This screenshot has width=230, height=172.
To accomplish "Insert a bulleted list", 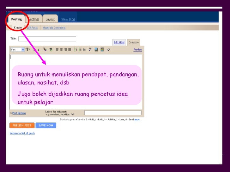I will point(80,49).
